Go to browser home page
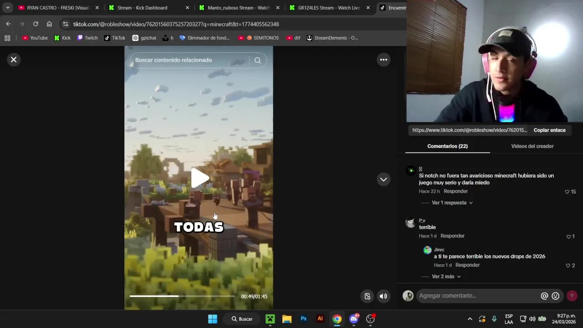The image size is (583, 328). click(49, 24)
